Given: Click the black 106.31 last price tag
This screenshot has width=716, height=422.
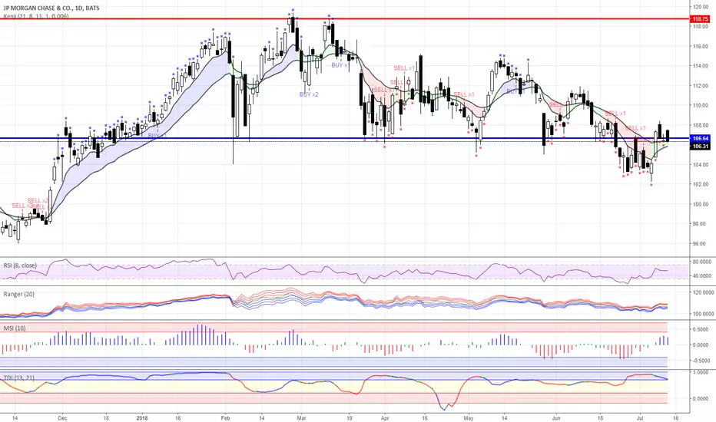Looking at the screenshot, I should [x=701, y=147].
